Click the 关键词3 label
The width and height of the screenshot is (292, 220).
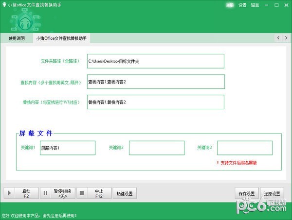tap(204, 148)
